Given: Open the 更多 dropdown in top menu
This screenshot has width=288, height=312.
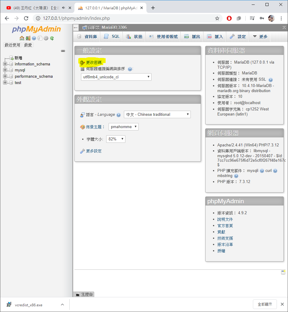Looking at the screenshot, I should coord(260,37).
